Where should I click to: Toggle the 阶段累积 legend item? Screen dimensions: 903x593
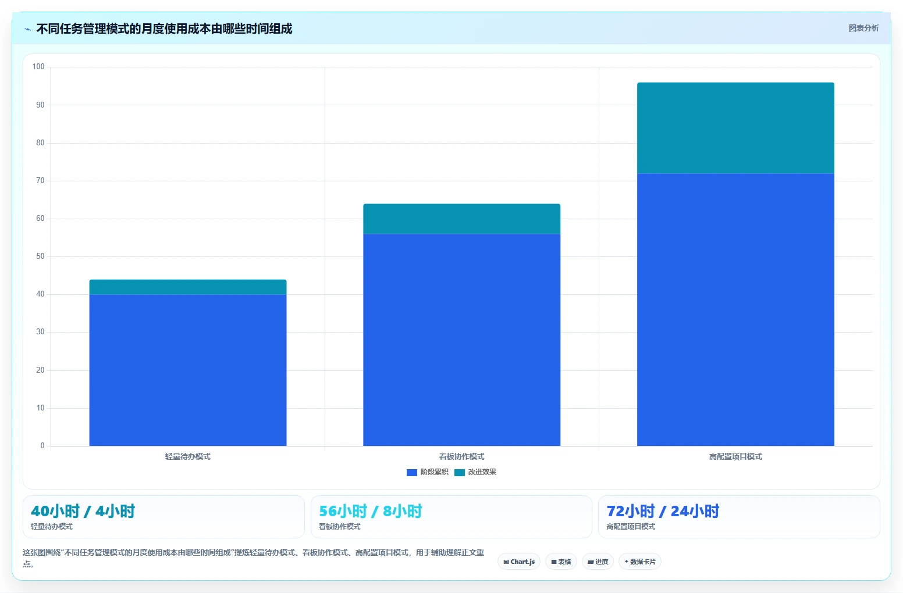(x=428, y=472)
